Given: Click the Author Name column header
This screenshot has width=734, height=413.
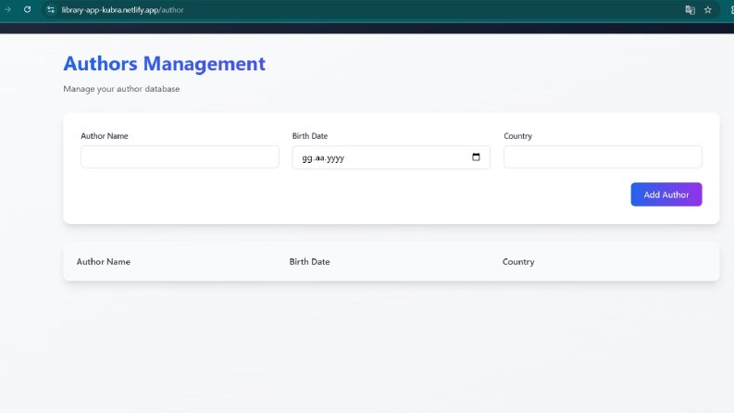Looking at the screenshot, I should tap(104, 262).
